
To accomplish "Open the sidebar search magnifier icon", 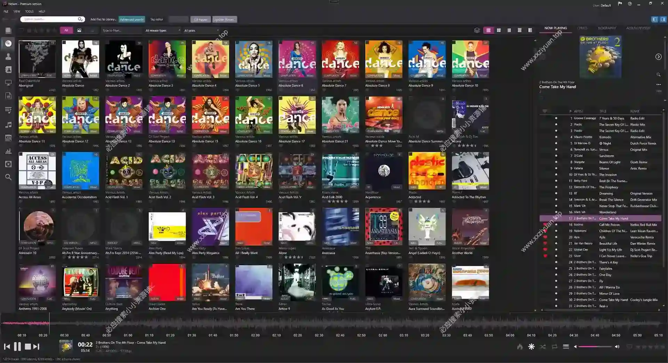I will coord(8,177).
